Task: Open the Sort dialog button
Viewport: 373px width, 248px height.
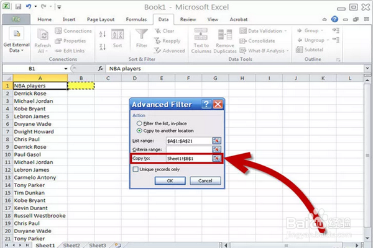Action: click(x=117, y=38)
